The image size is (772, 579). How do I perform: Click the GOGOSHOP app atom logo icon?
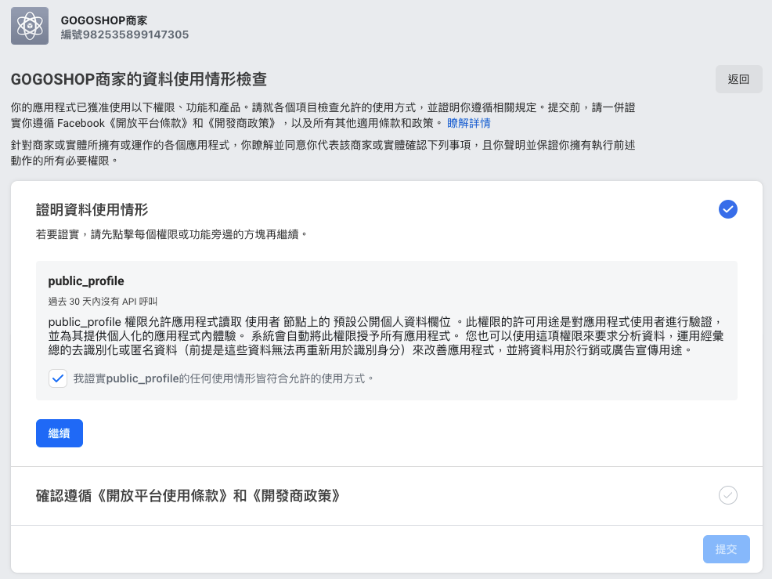coord(30,26)
